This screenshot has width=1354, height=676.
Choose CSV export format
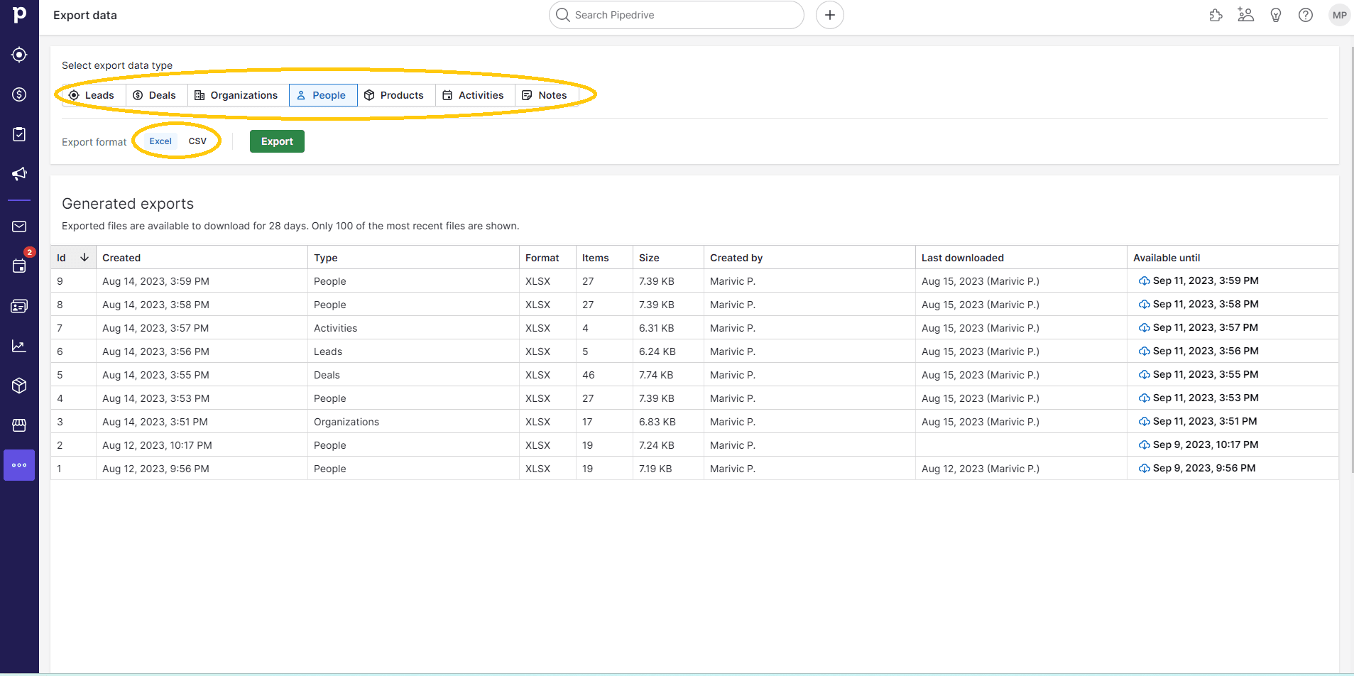(x=197, y=141)
